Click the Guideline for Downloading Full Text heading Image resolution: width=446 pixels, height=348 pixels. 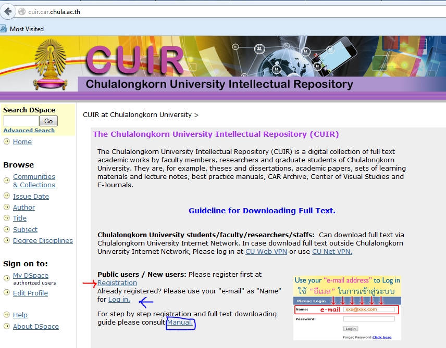262,211
